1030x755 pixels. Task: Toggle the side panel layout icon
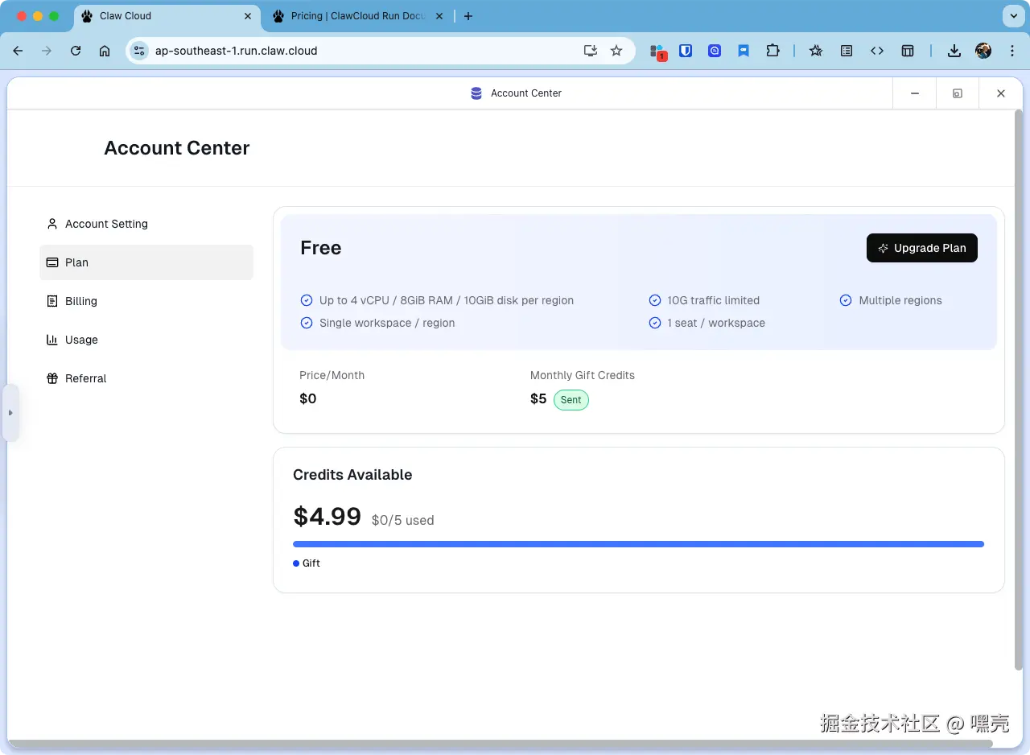[908, 51]
